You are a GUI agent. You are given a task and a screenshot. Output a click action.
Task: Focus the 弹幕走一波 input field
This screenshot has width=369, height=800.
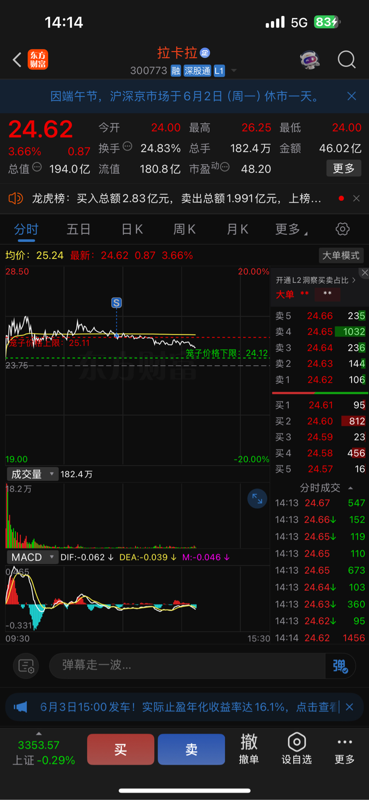point(187,666)
